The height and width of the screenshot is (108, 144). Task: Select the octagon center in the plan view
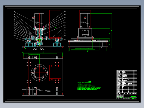(x=39, y=73)
